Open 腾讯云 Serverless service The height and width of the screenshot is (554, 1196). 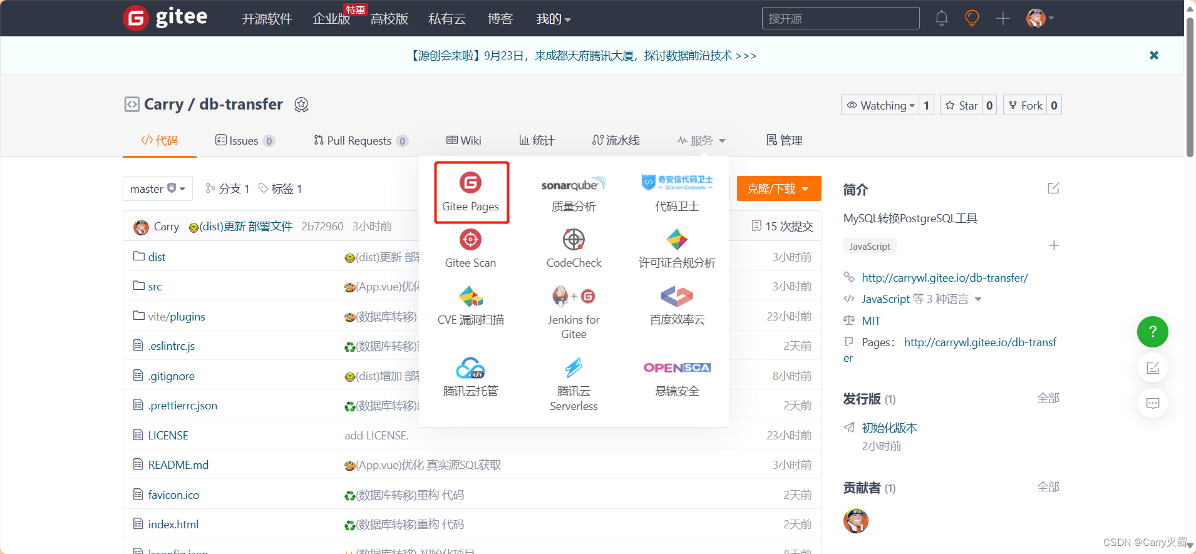click(574, 384)
